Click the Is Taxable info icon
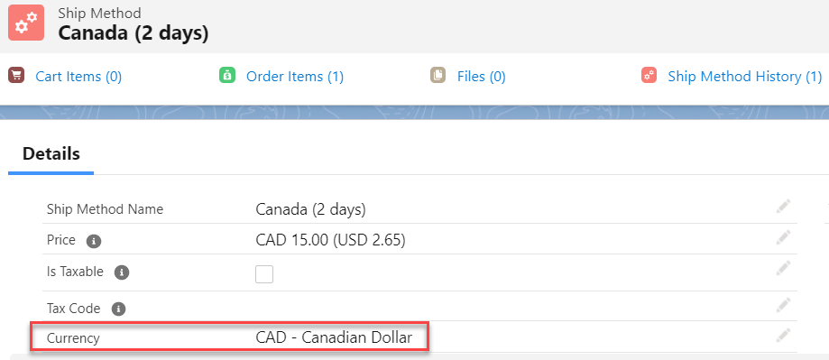This screenshot has width=829, height=360. [122, 272]
